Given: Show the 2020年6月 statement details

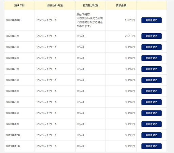Looking at the screenshot, I should pos(152,69).
